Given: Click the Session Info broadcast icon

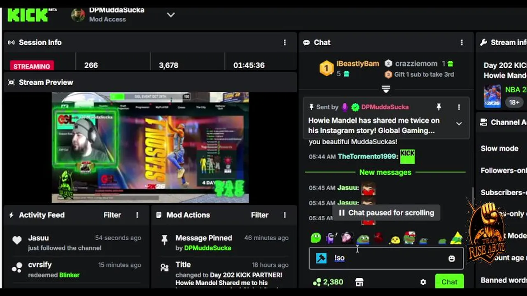Looking at the screenshot, I should tap(12, 42).
